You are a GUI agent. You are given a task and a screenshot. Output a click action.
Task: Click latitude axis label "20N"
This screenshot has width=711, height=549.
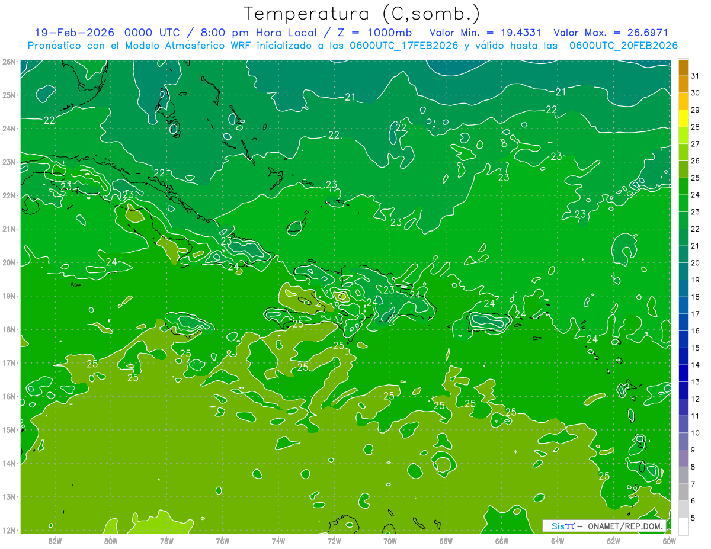[x=8, y=262]
